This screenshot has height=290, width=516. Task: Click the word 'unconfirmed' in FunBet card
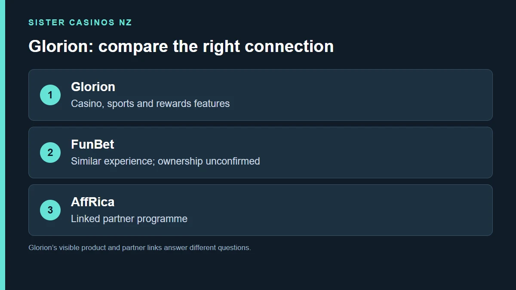pos(233,161)
